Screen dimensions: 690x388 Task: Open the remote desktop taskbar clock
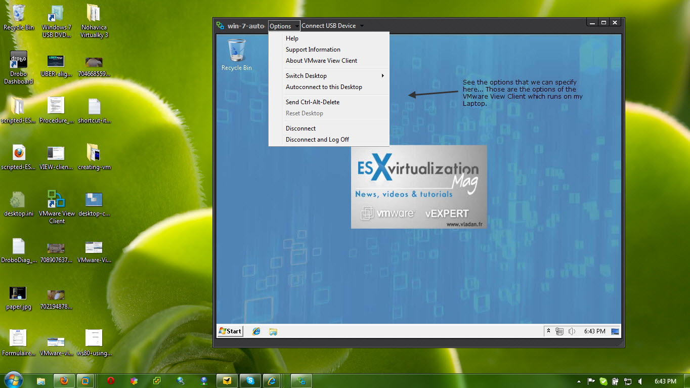coord(594,331)
